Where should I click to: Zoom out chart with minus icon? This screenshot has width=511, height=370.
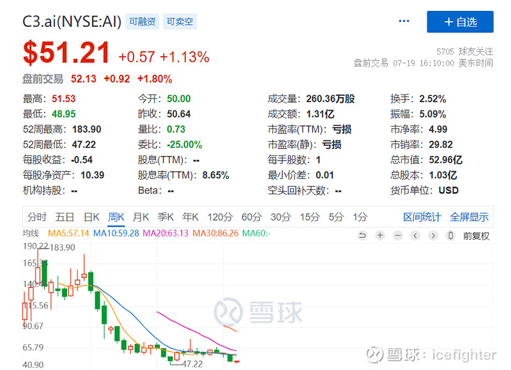click(x=398, y=235)
